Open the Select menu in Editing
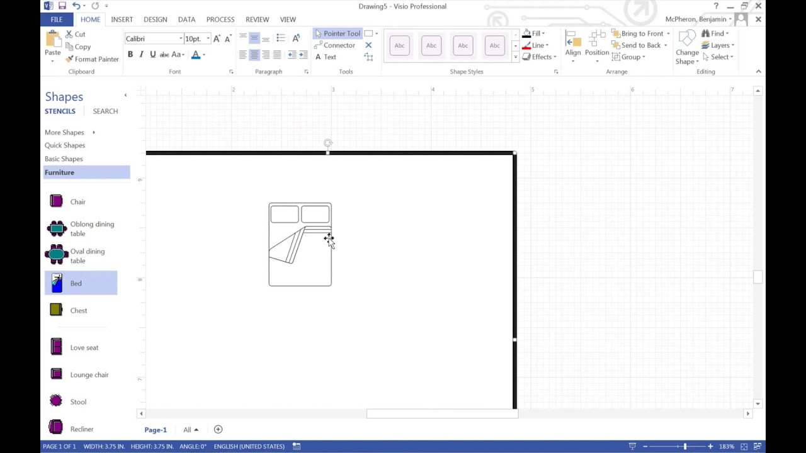This screenshot has width=806, height=453. (717, 57)
